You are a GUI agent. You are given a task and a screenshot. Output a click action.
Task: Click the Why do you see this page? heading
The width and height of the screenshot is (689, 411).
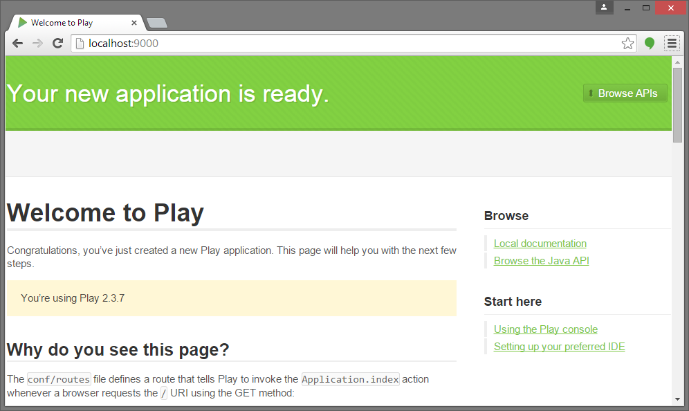pos(118,350)
